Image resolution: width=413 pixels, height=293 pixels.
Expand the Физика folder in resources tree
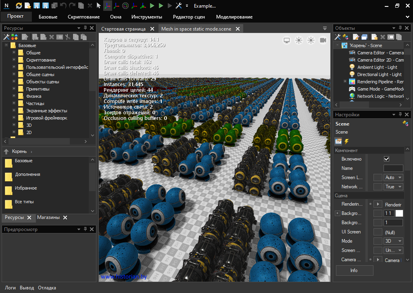click(x=14, y=96)
